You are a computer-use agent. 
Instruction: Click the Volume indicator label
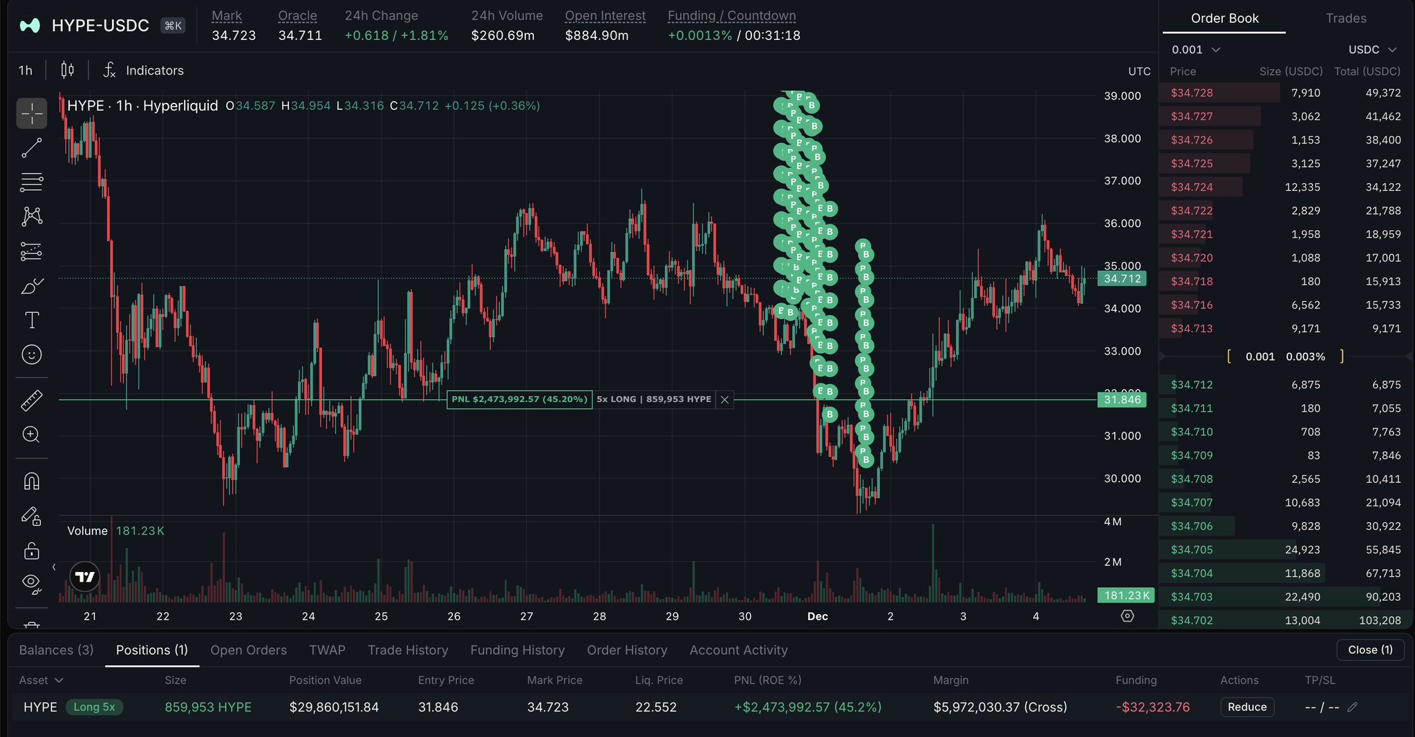tap(88, 531)
